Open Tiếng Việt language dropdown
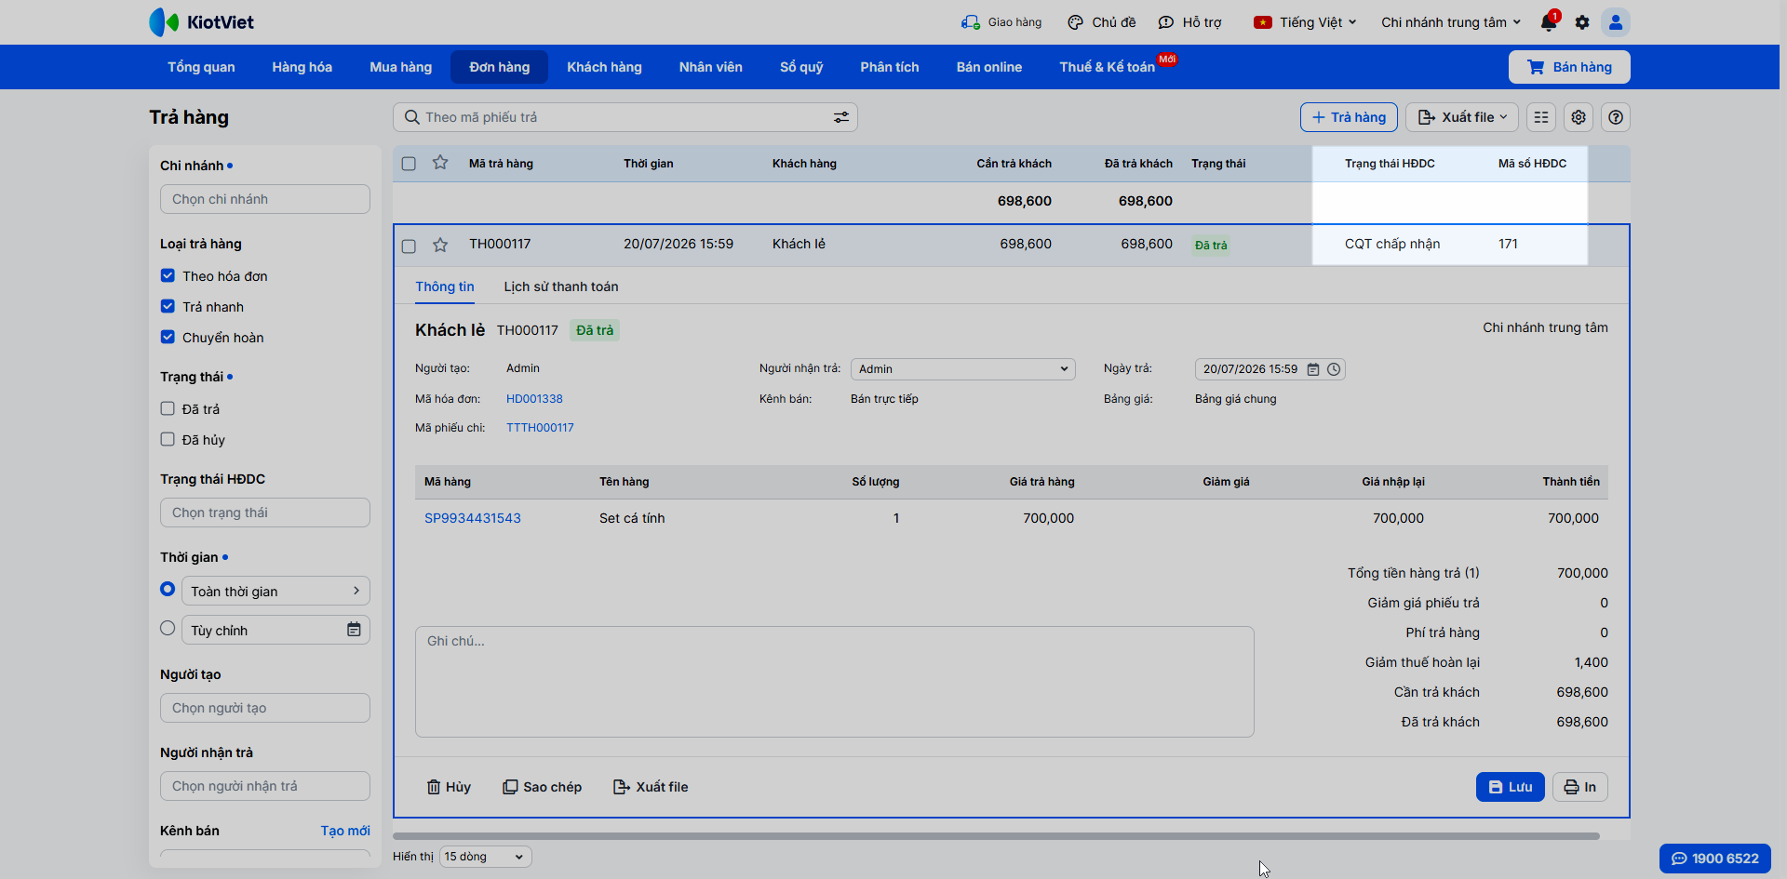The height and width of the screenshot is (879, 1787). (x=1305, y=22)
